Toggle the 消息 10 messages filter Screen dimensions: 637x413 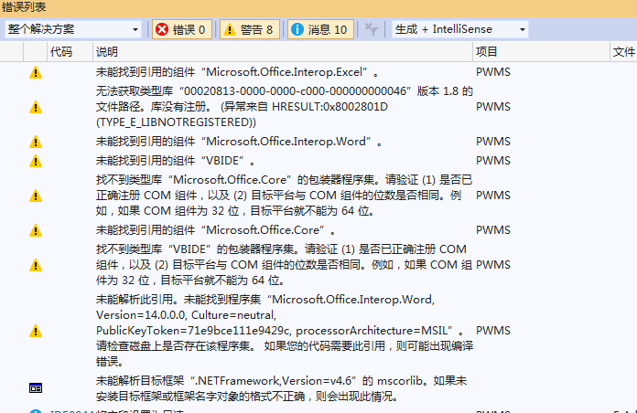point(320,29)
